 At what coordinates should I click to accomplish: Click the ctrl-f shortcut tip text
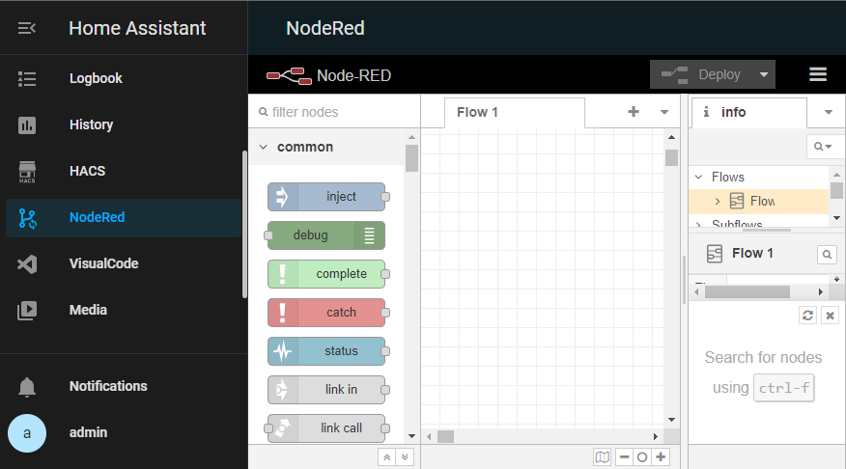coord(784,388)
